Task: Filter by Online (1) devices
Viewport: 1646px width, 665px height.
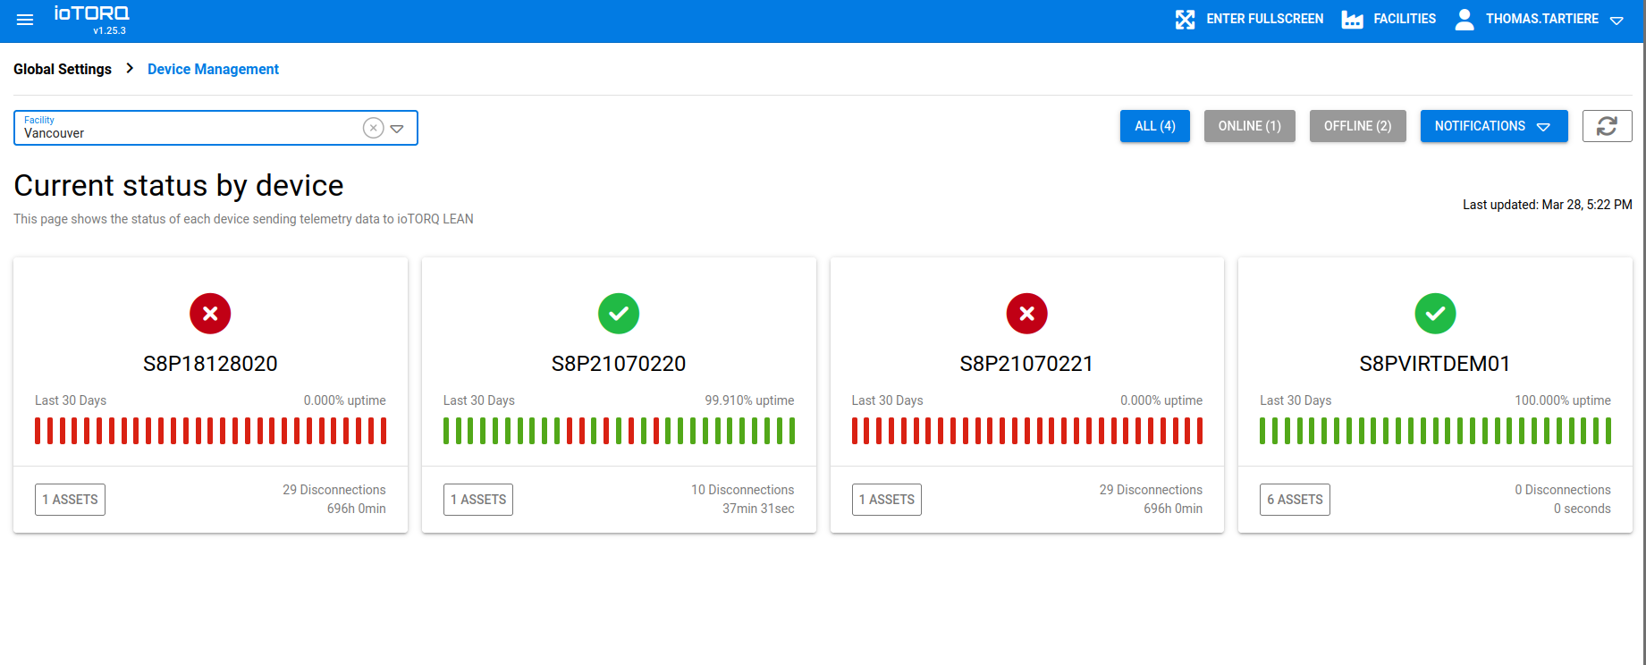Action: point(1249,126)
